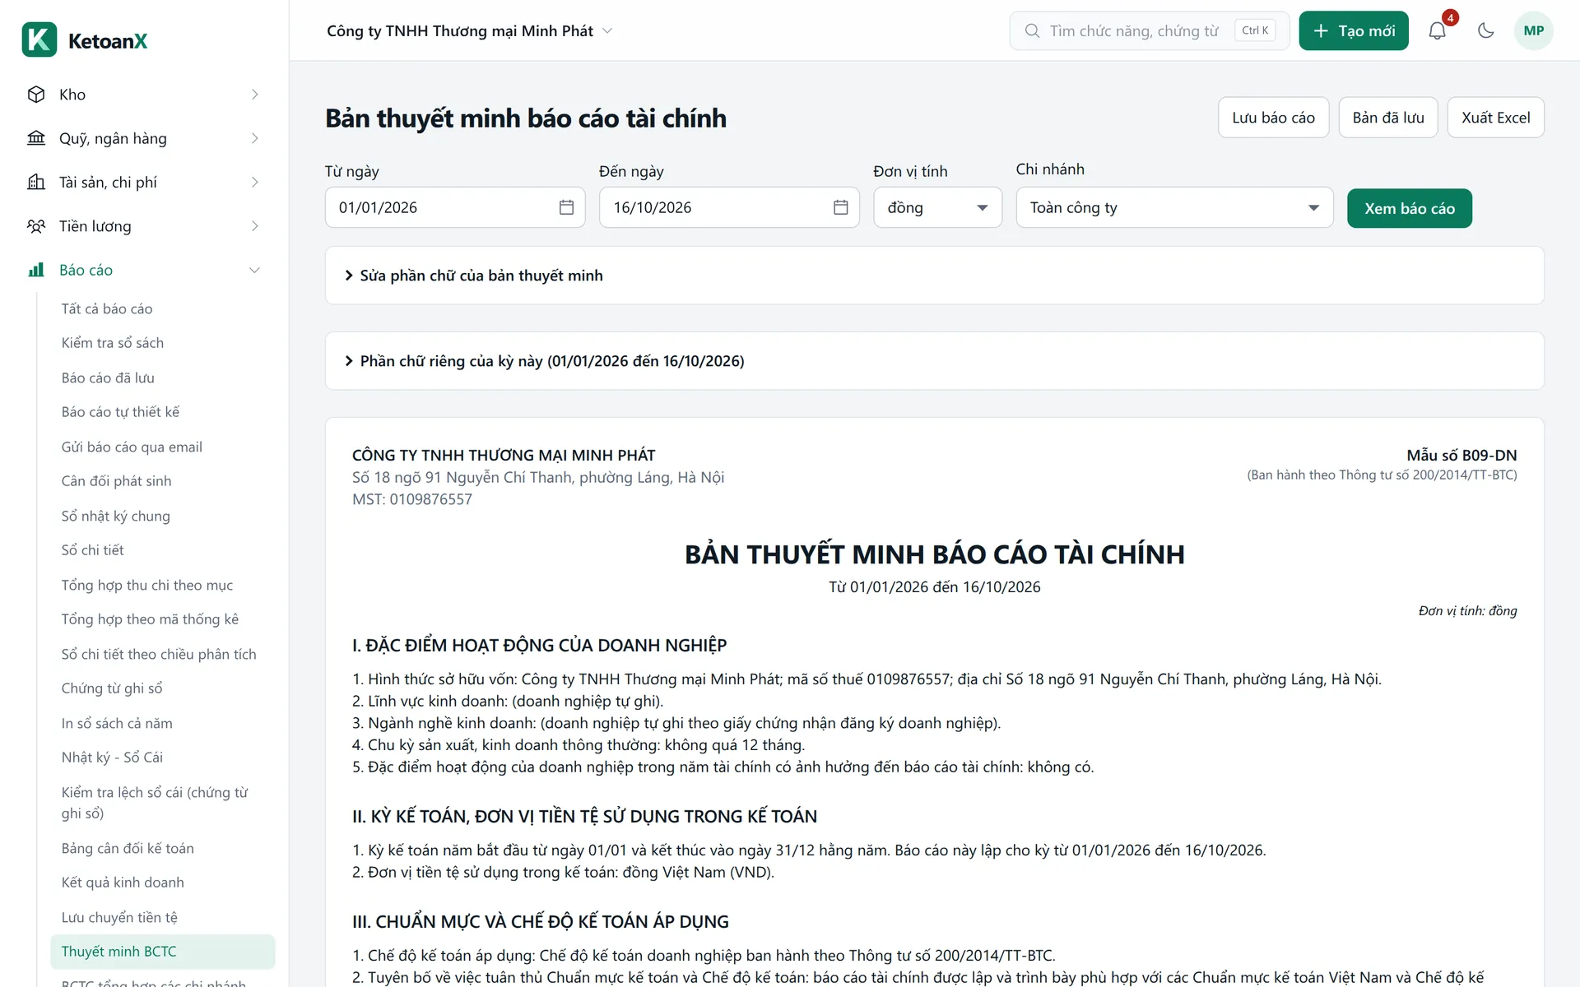This screenshot has width=1580, height=987.
Task: Open Sổ chi tiết
Action: pyautogui.click(x=93, y=550)
